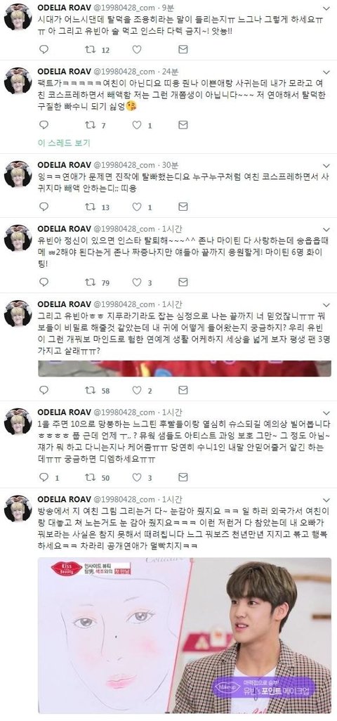Open ODELIA ROAV profile name on 30분 tweet
Viewport: 337px width, 721px height.
65,165
